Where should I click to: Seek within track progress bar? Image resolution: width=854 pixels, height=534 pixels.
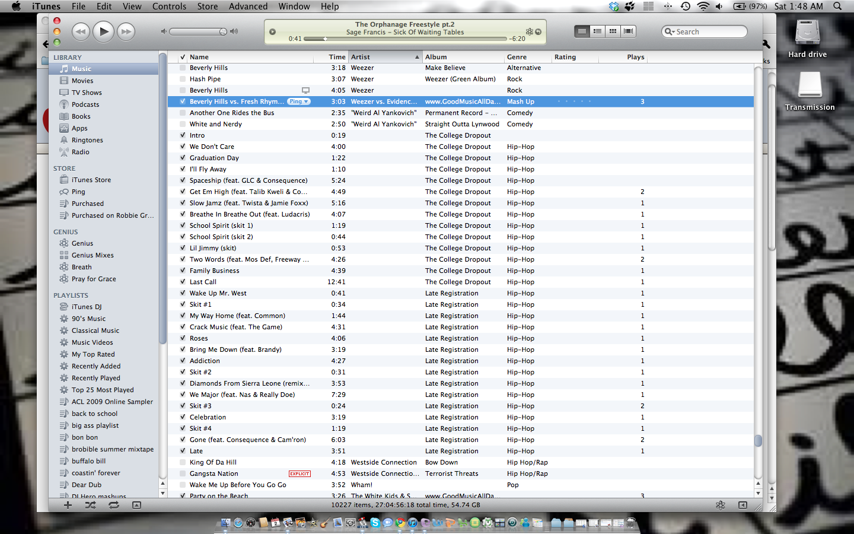tap(405, 39)
